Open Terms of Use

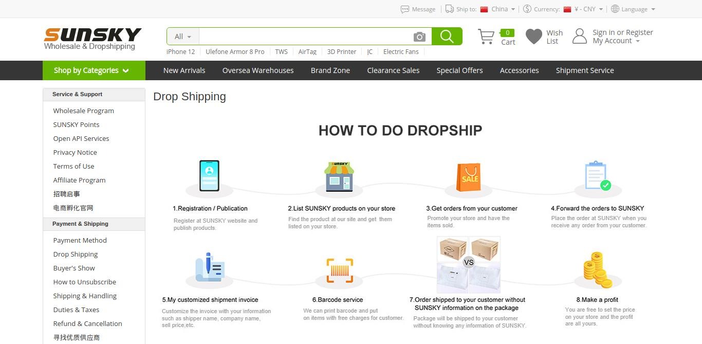[73, 166]
